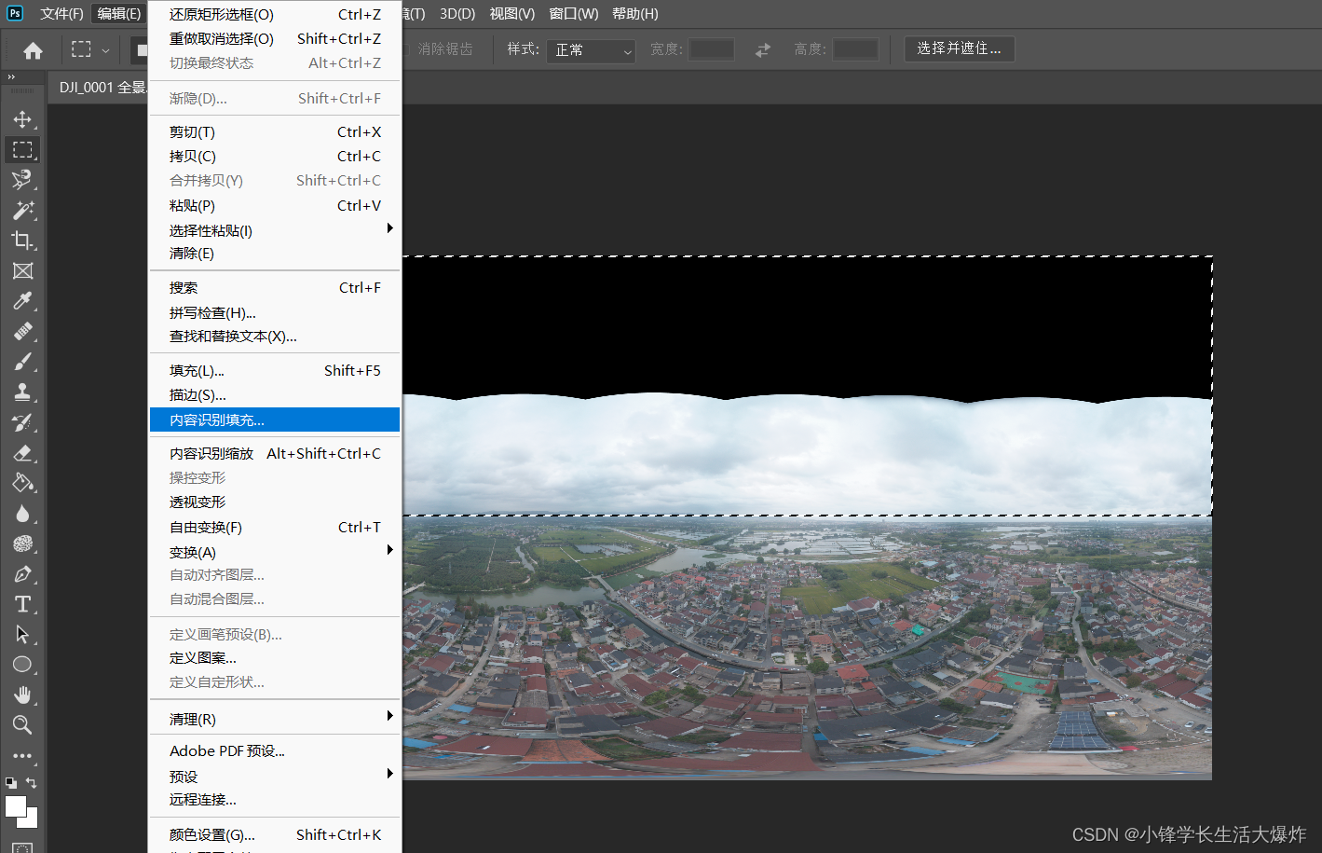This screenshot has height=853, width=1322.
Task: Select the Brush tool
Action: coord(22,362)
